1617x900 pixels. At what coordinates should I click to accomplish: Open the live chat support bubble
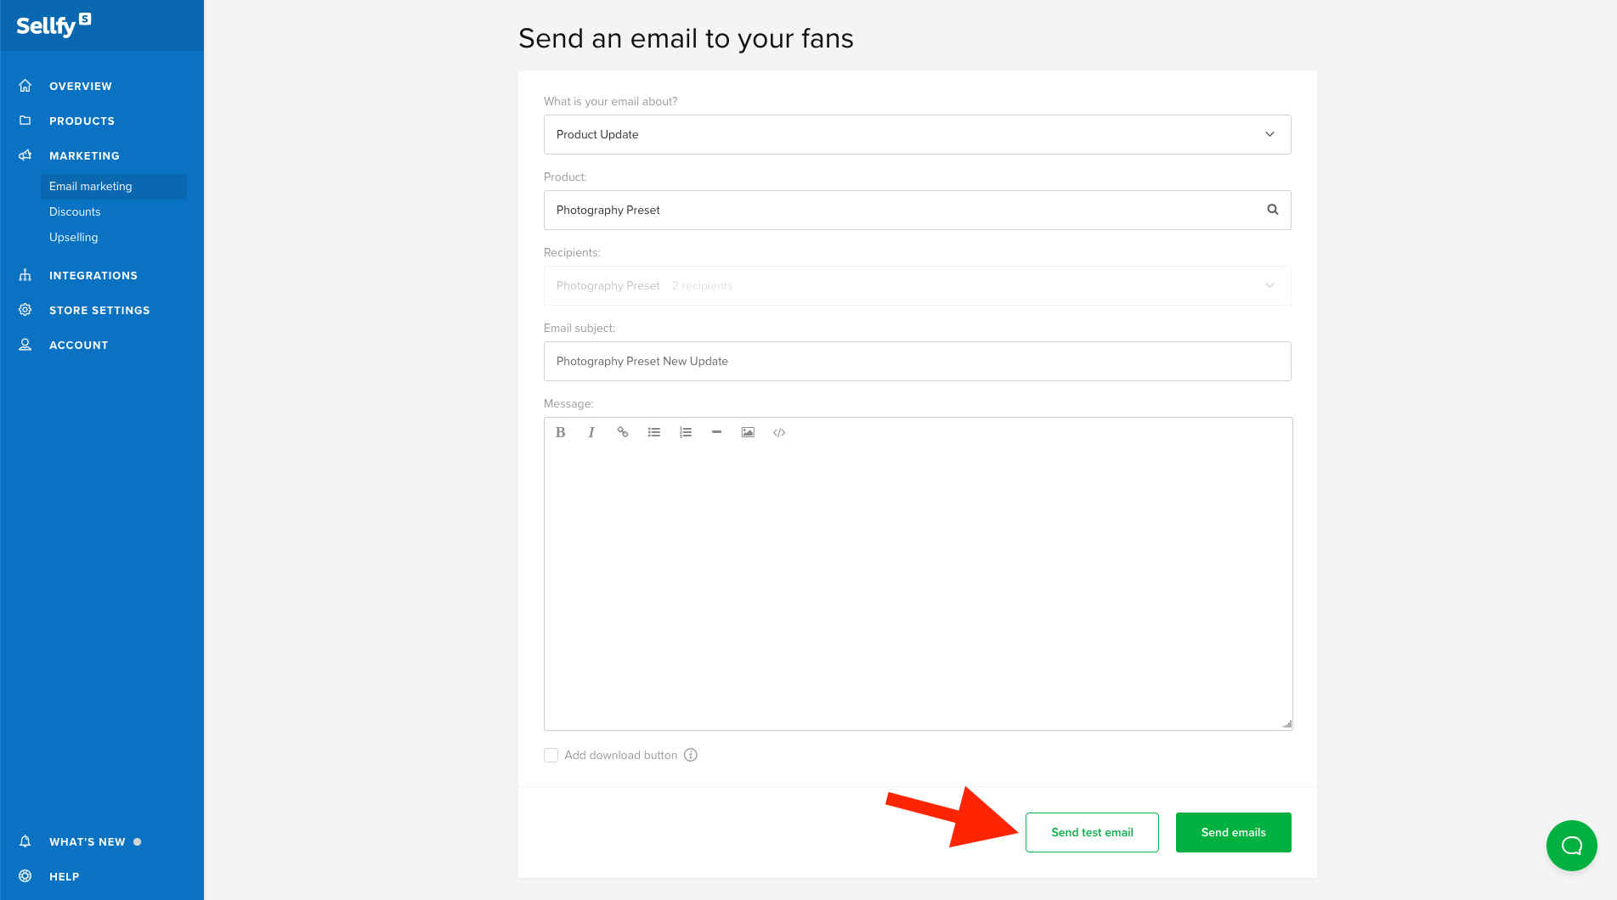[x=1571, y=845]
